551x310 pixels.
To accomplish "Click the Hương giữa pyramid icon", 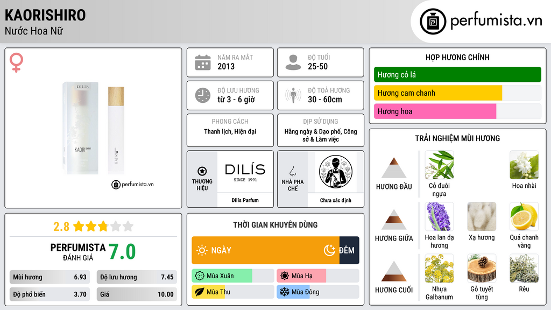I will (x=394, y=220).
